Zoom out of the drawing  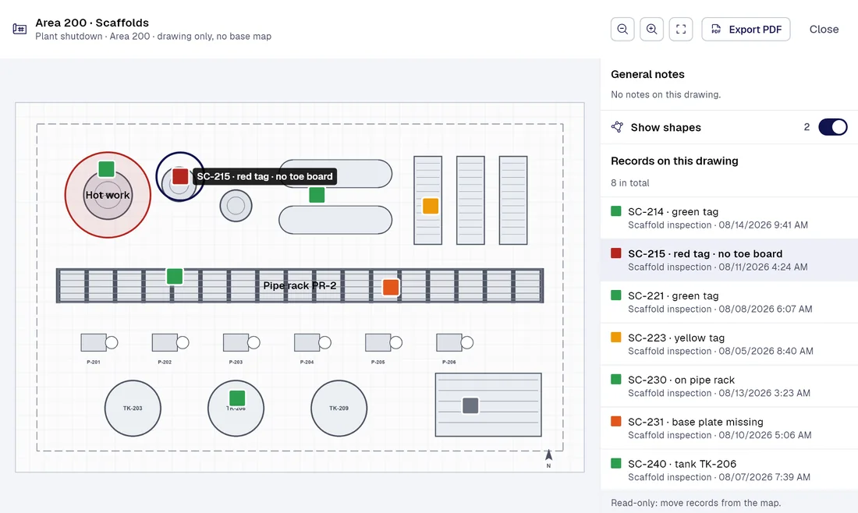pyautogui.click(x=622, y=30)
